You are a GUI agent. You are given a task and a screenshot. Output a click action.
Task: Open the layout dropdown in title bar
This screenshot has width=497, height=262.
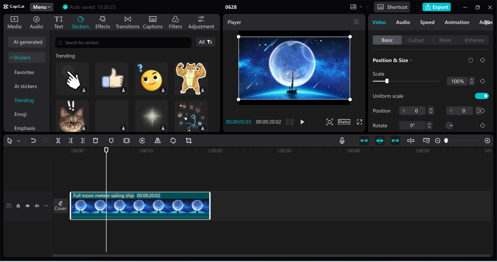pos(356,7)
